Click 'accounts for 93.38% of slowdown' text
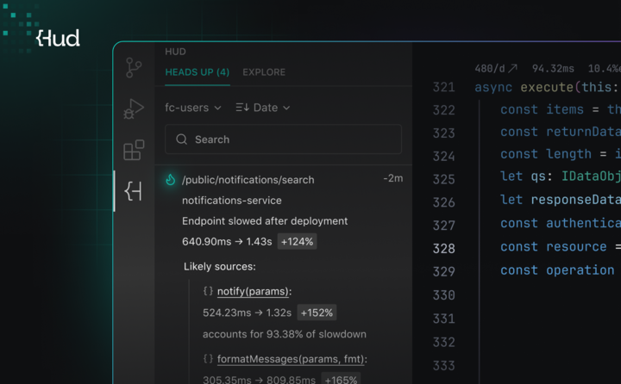 pyautogui.click(x=285, y=334)
